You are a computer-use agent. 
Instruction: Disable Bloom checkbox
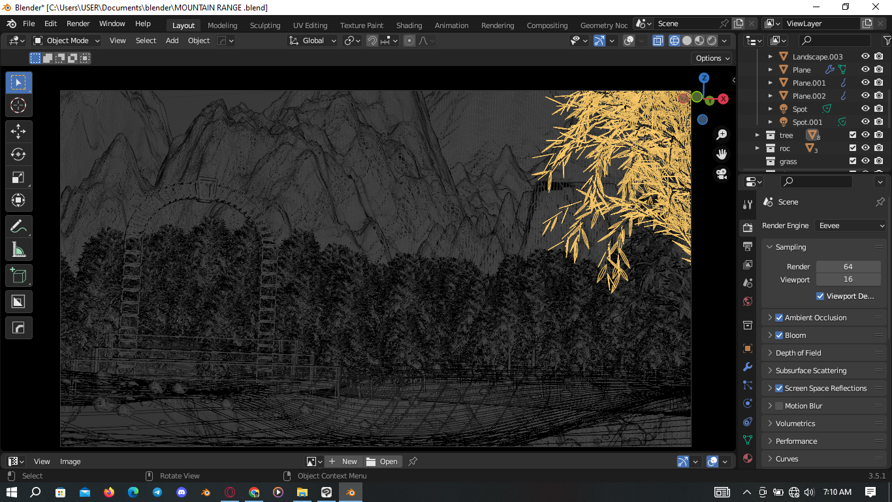point(779,335)
